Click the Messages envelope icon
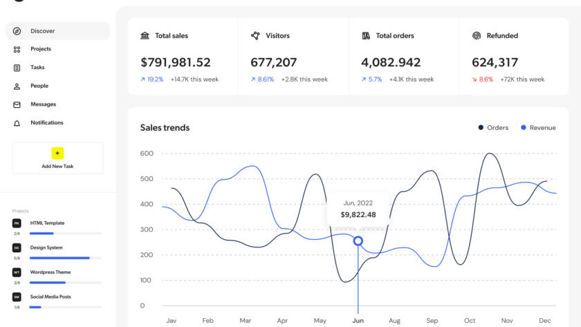This screenshot has width=581, height=327. (17, 104)
